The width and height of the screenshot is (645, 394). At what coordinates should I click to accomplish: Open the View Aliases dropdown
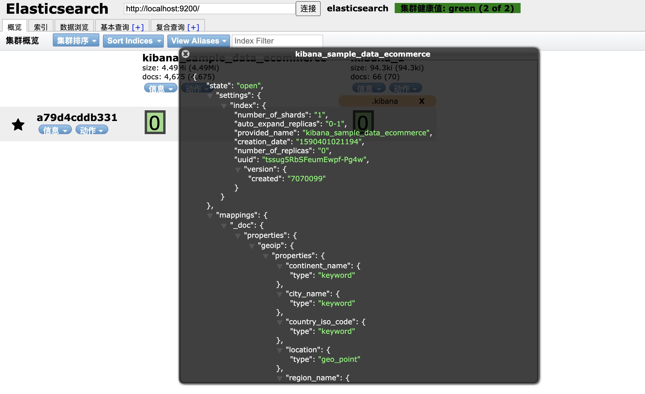198,41
